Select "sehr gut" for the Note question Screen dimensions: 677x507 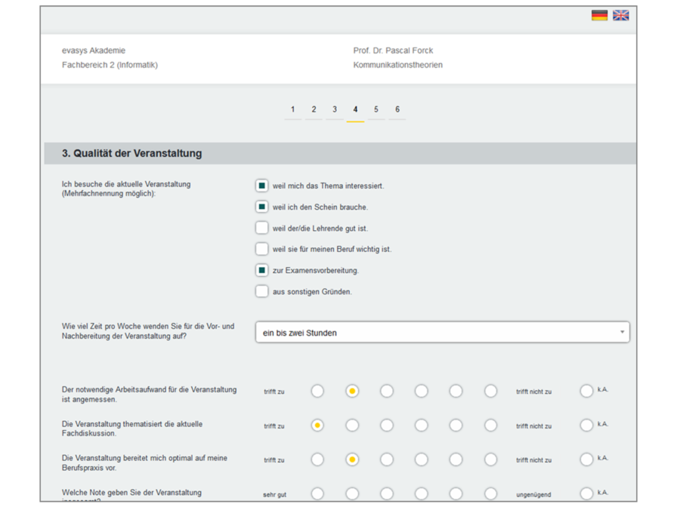317,494
